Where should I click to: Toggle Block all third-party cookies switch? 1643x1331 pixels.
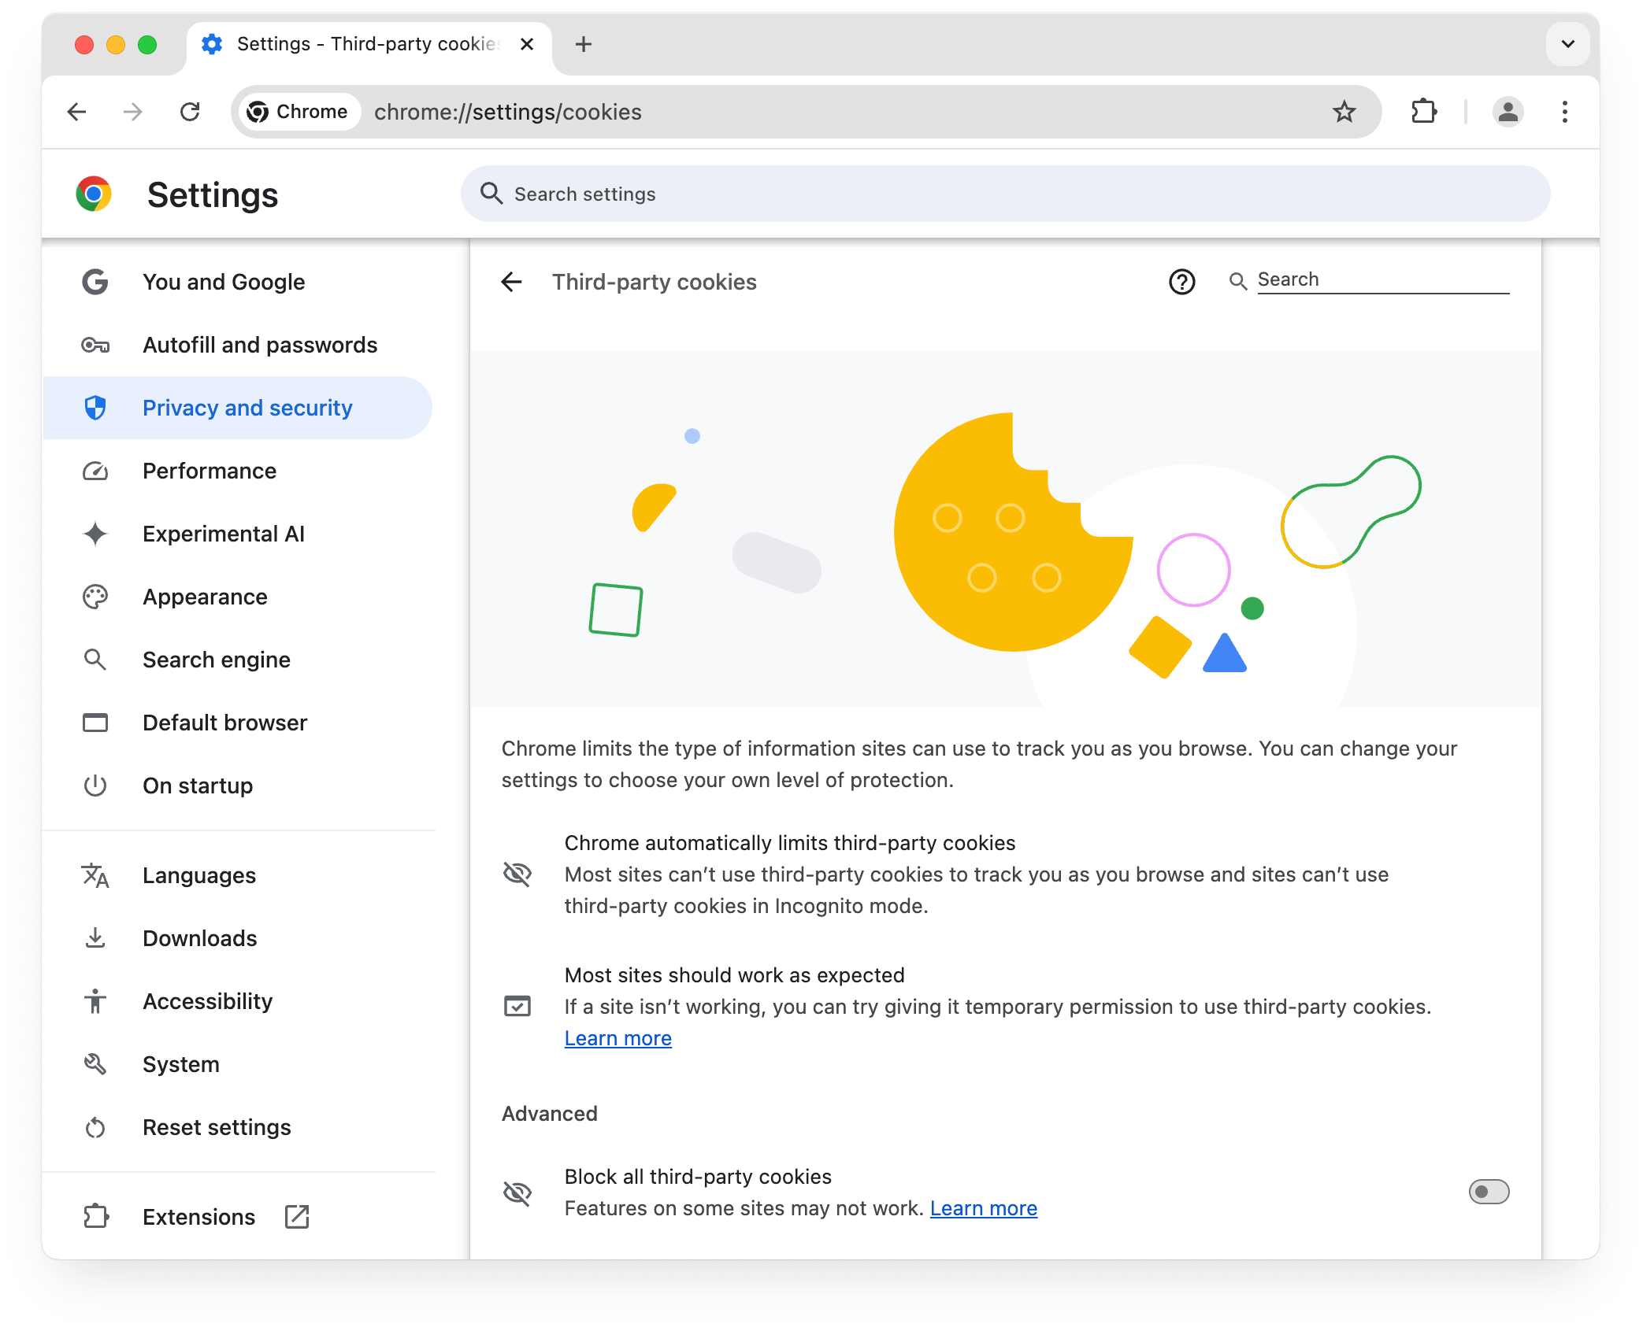click(x=1488, y=1191)
